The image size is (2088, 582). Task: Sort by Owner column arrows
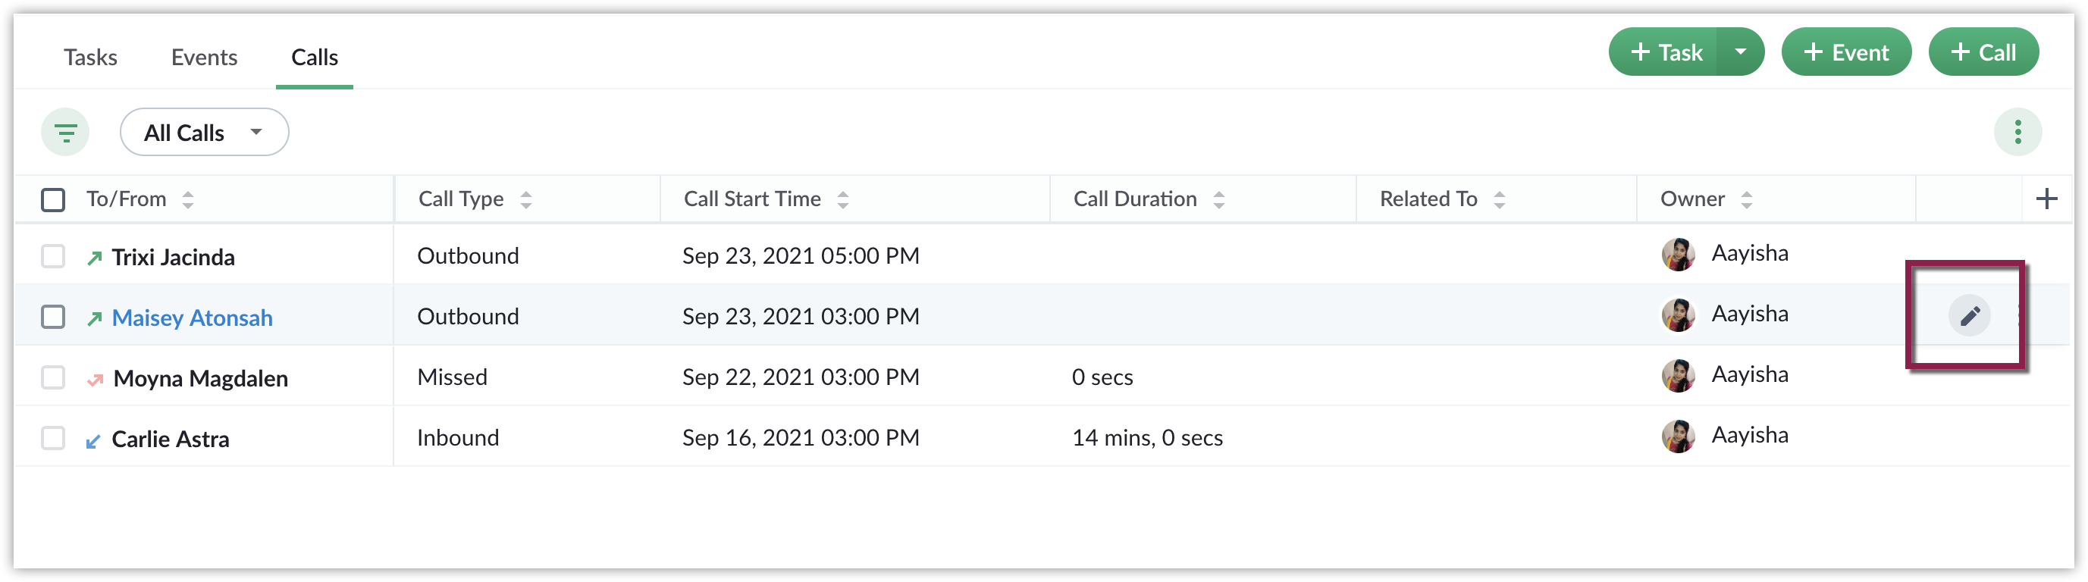tap(1747, 199)
